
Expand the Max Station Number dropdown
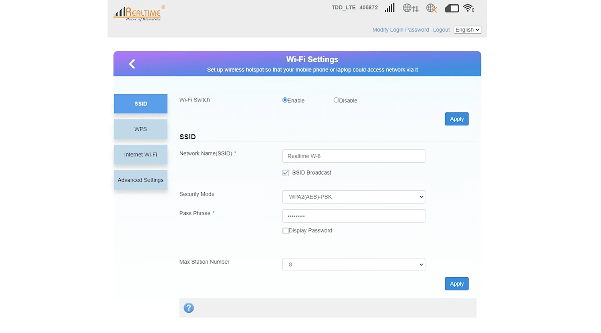coord(353,264)
